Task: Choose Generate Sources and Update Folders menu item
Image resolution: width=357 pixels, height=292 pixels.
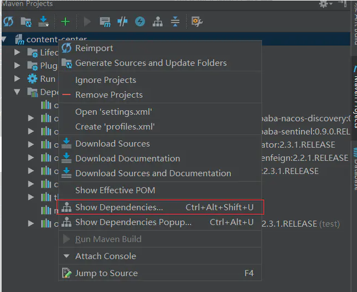Action: [160, 63]
